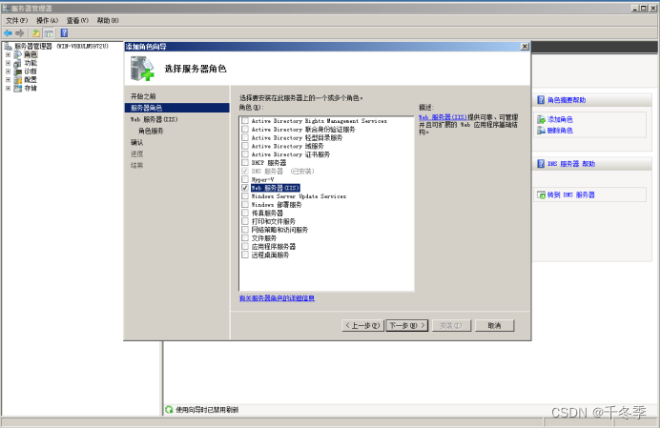The height and width of the screenshot is (429, 661).
Task: Click the 添加角色 icon in right panel
Action: [541, 120]
